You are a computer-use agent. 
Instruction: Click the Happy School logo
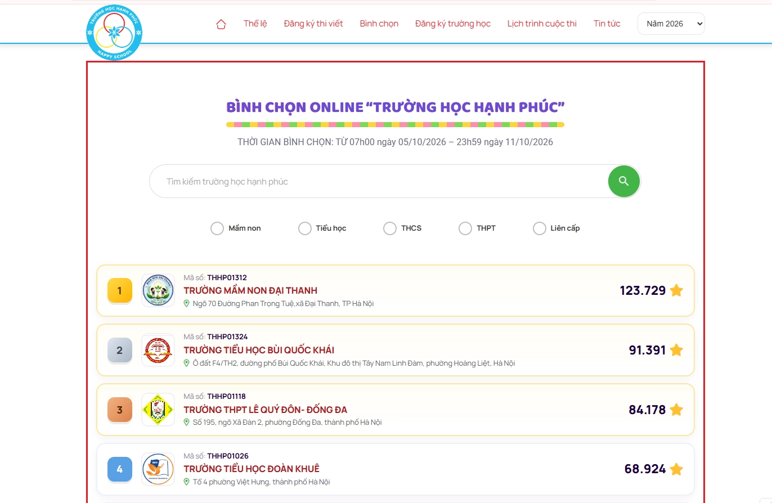114,33
